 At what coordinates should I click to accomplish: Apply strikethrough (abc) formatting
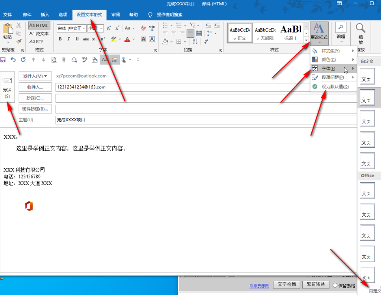(86, 39)
